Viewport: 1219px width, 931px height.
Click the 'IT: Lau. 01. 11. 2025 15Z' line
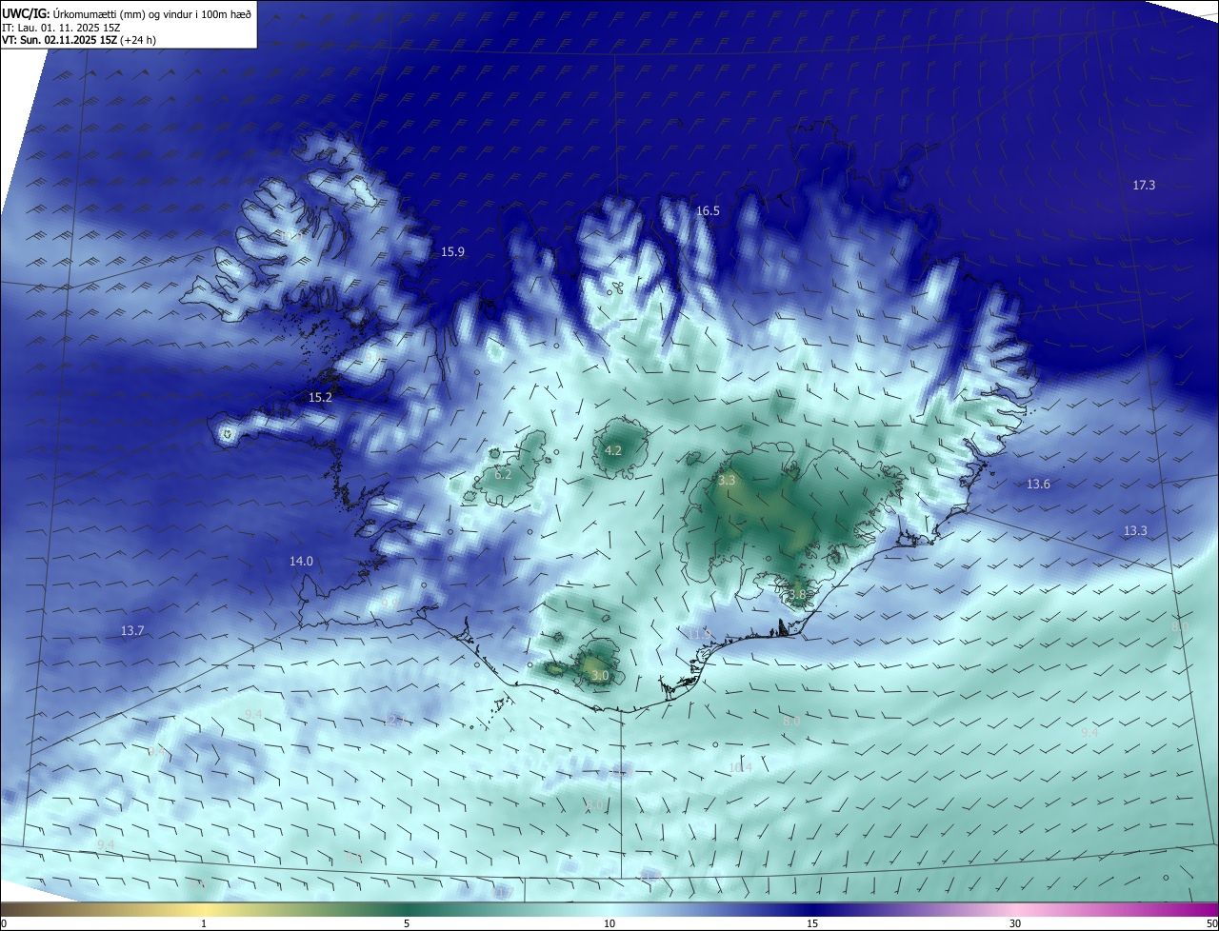(60, 27)
